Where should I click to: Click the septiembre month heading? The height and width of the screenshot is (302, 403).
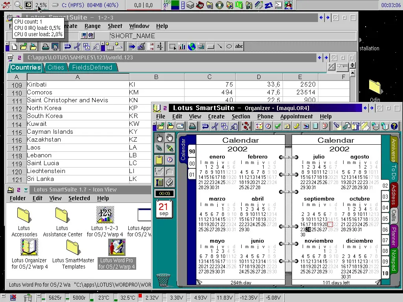pyautogui.click(x=319, y=199)
